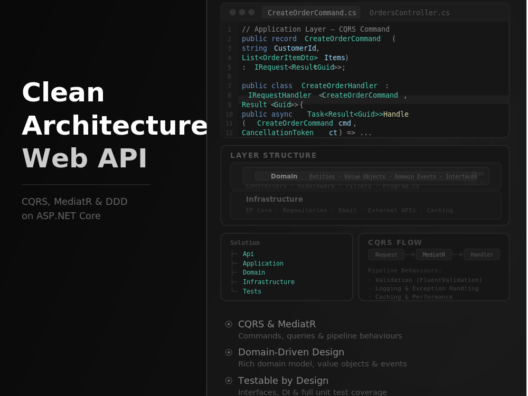This screenshot has height=396, width=528.
Task: Click the 'CQRS & MediatR' feature heading
Action: 277,324
